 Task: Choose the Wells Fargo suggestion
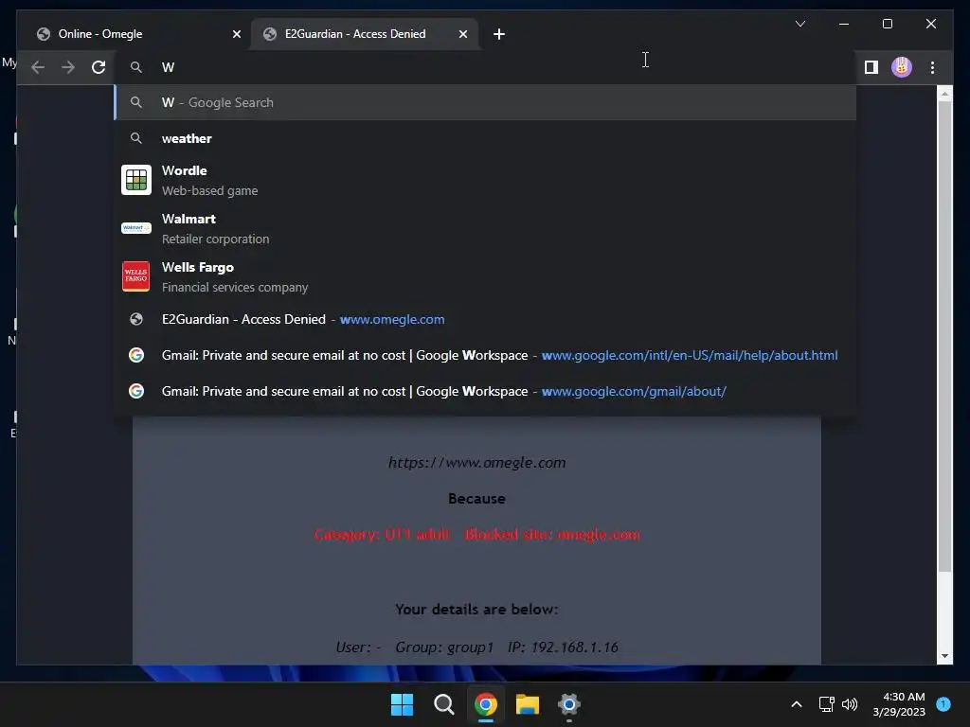click(x=485, y=276)
